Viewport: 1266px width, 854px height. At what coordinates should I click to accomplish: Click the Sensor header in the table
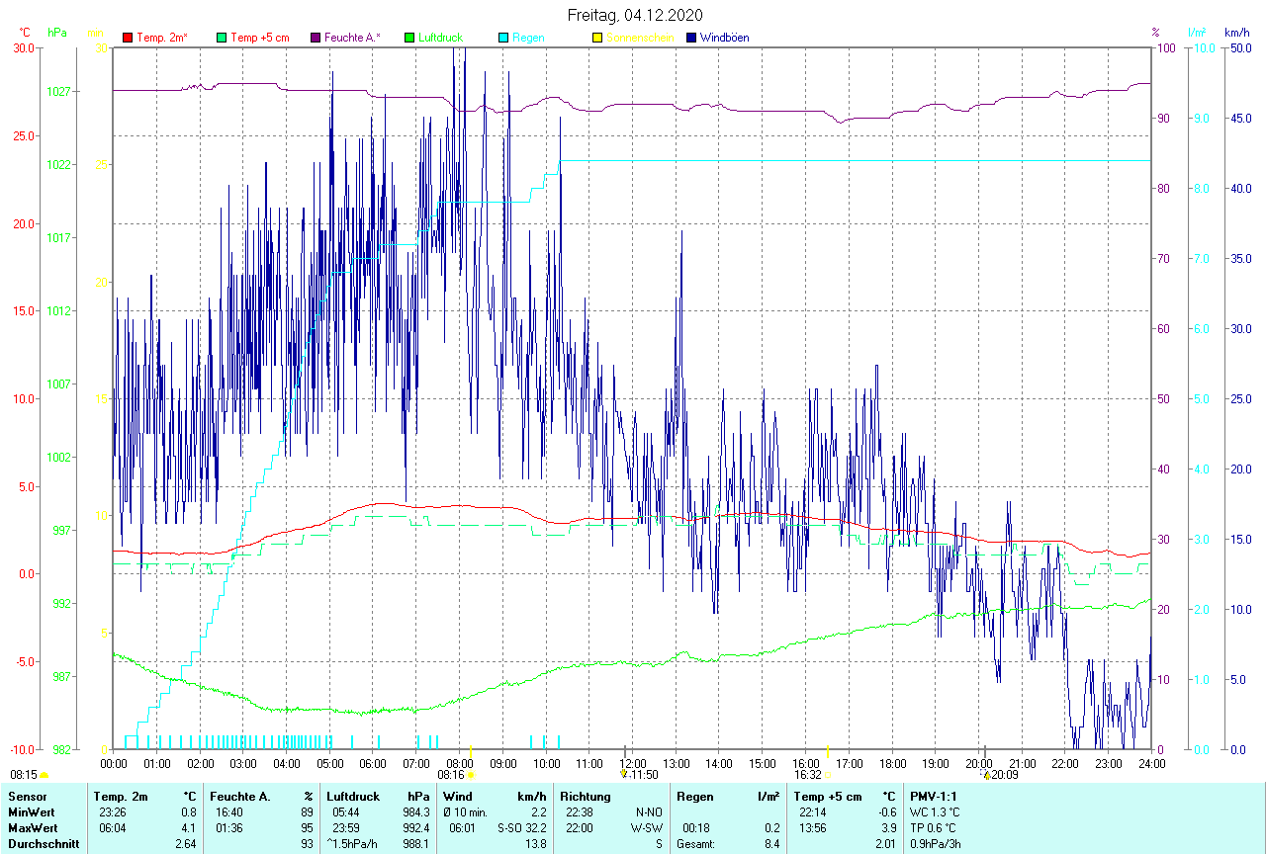click(x=26, y=796)
